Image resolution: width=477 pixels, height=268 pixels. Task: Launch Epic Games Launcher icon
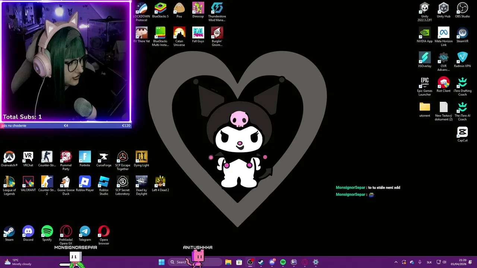click(424, 86)
